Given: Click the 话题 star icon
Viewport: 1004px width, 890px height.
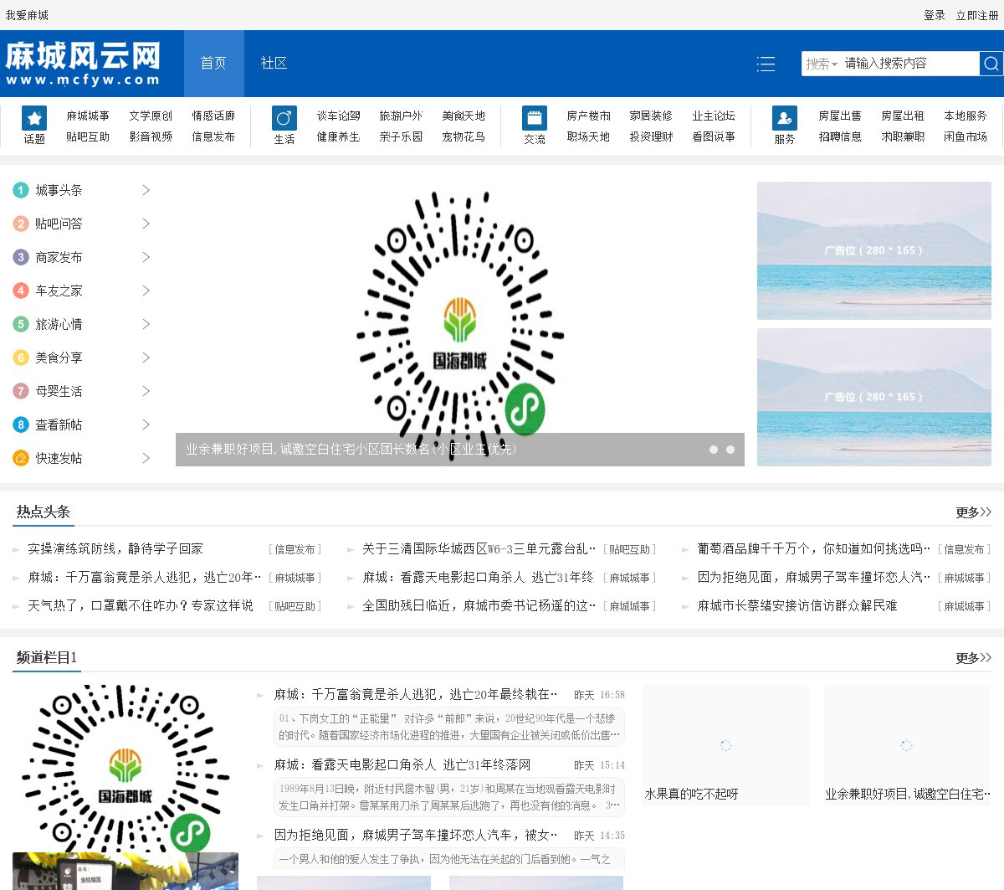Looking at the screenshot, I should coord(34,118).
